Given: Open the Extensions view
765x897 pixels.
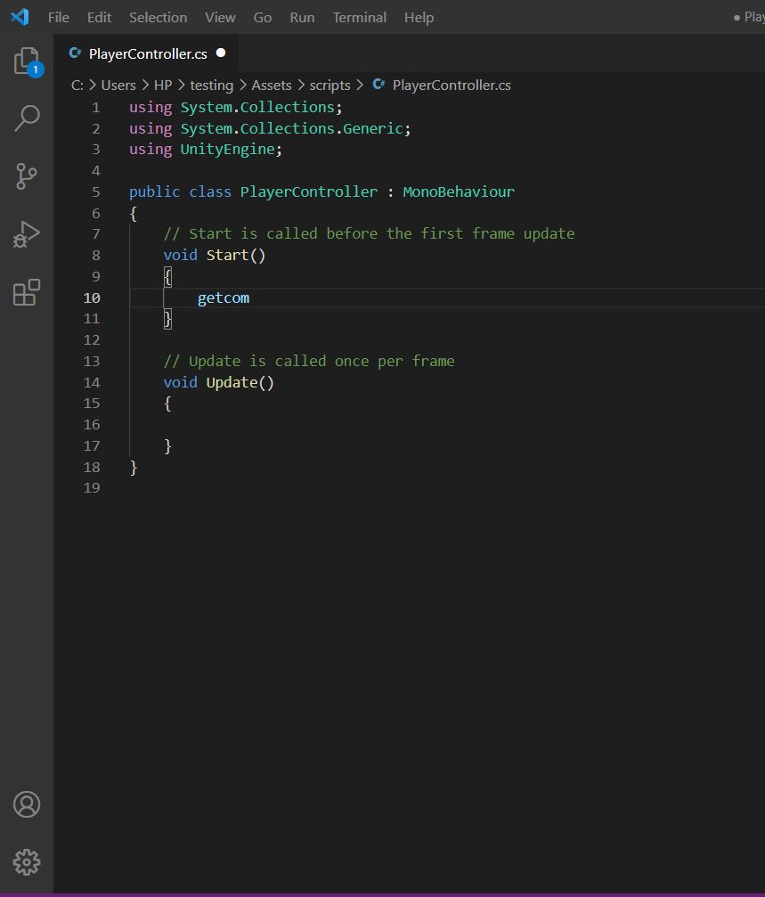Looking at the screenshot, I should click(27, 292).
